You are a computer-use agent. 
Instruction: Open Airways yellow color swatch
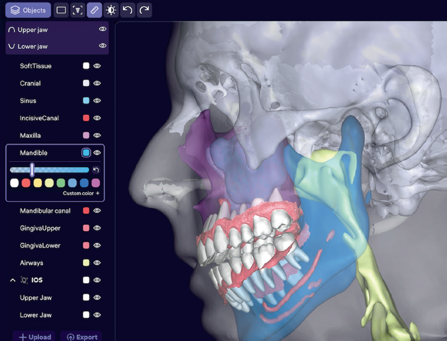[86, 263]
